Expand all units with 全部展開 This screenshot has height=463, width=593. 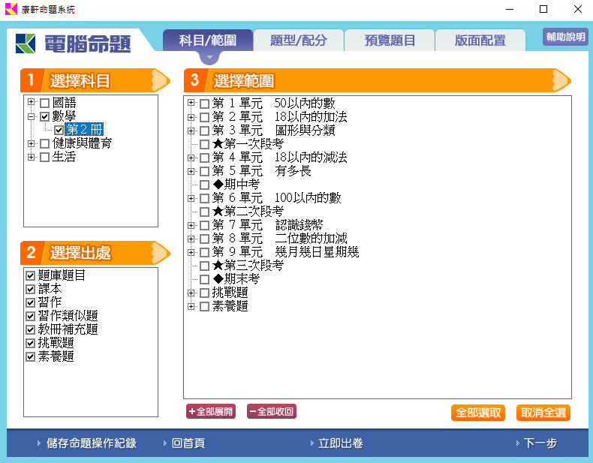point(211,411)
